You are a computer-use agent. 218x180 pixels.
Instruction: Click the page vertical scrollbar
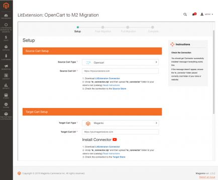click(213, 72)
